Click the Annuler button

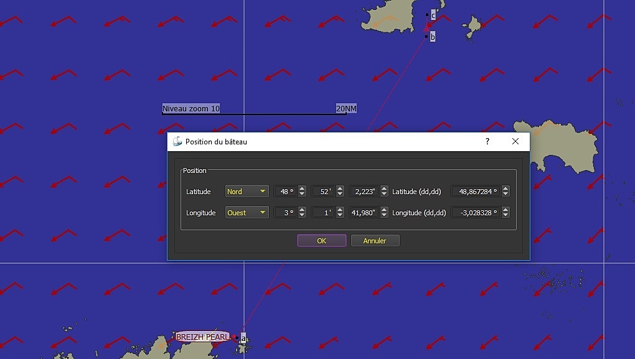pyautogui.click(x=375, y=240)
